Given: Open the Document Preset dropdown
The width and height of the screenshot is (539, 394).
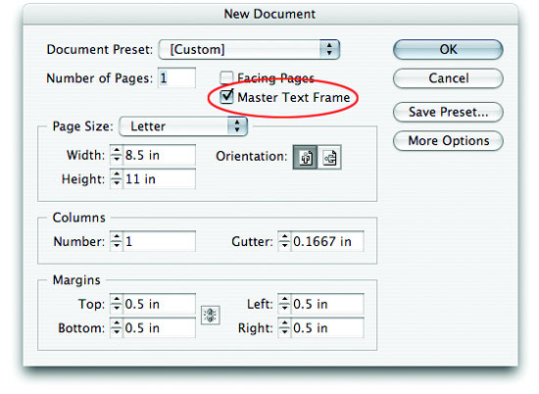Looking at the screenshot, I should point(249,49).
